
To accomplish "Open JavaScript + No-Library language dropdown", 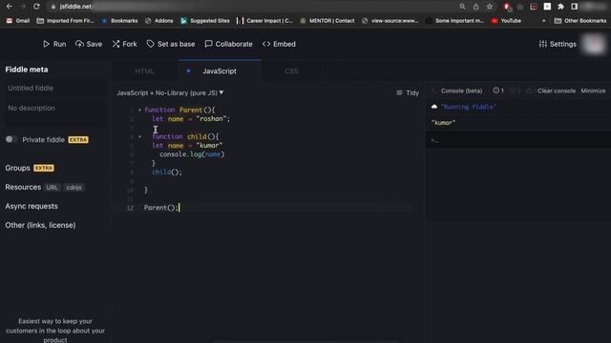I will [170, 93].
